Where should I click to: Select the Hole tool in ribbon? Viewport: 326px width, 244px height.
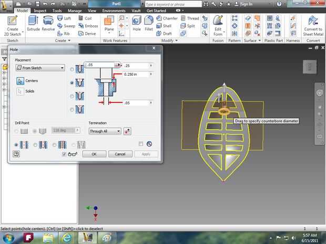point(137,23)
